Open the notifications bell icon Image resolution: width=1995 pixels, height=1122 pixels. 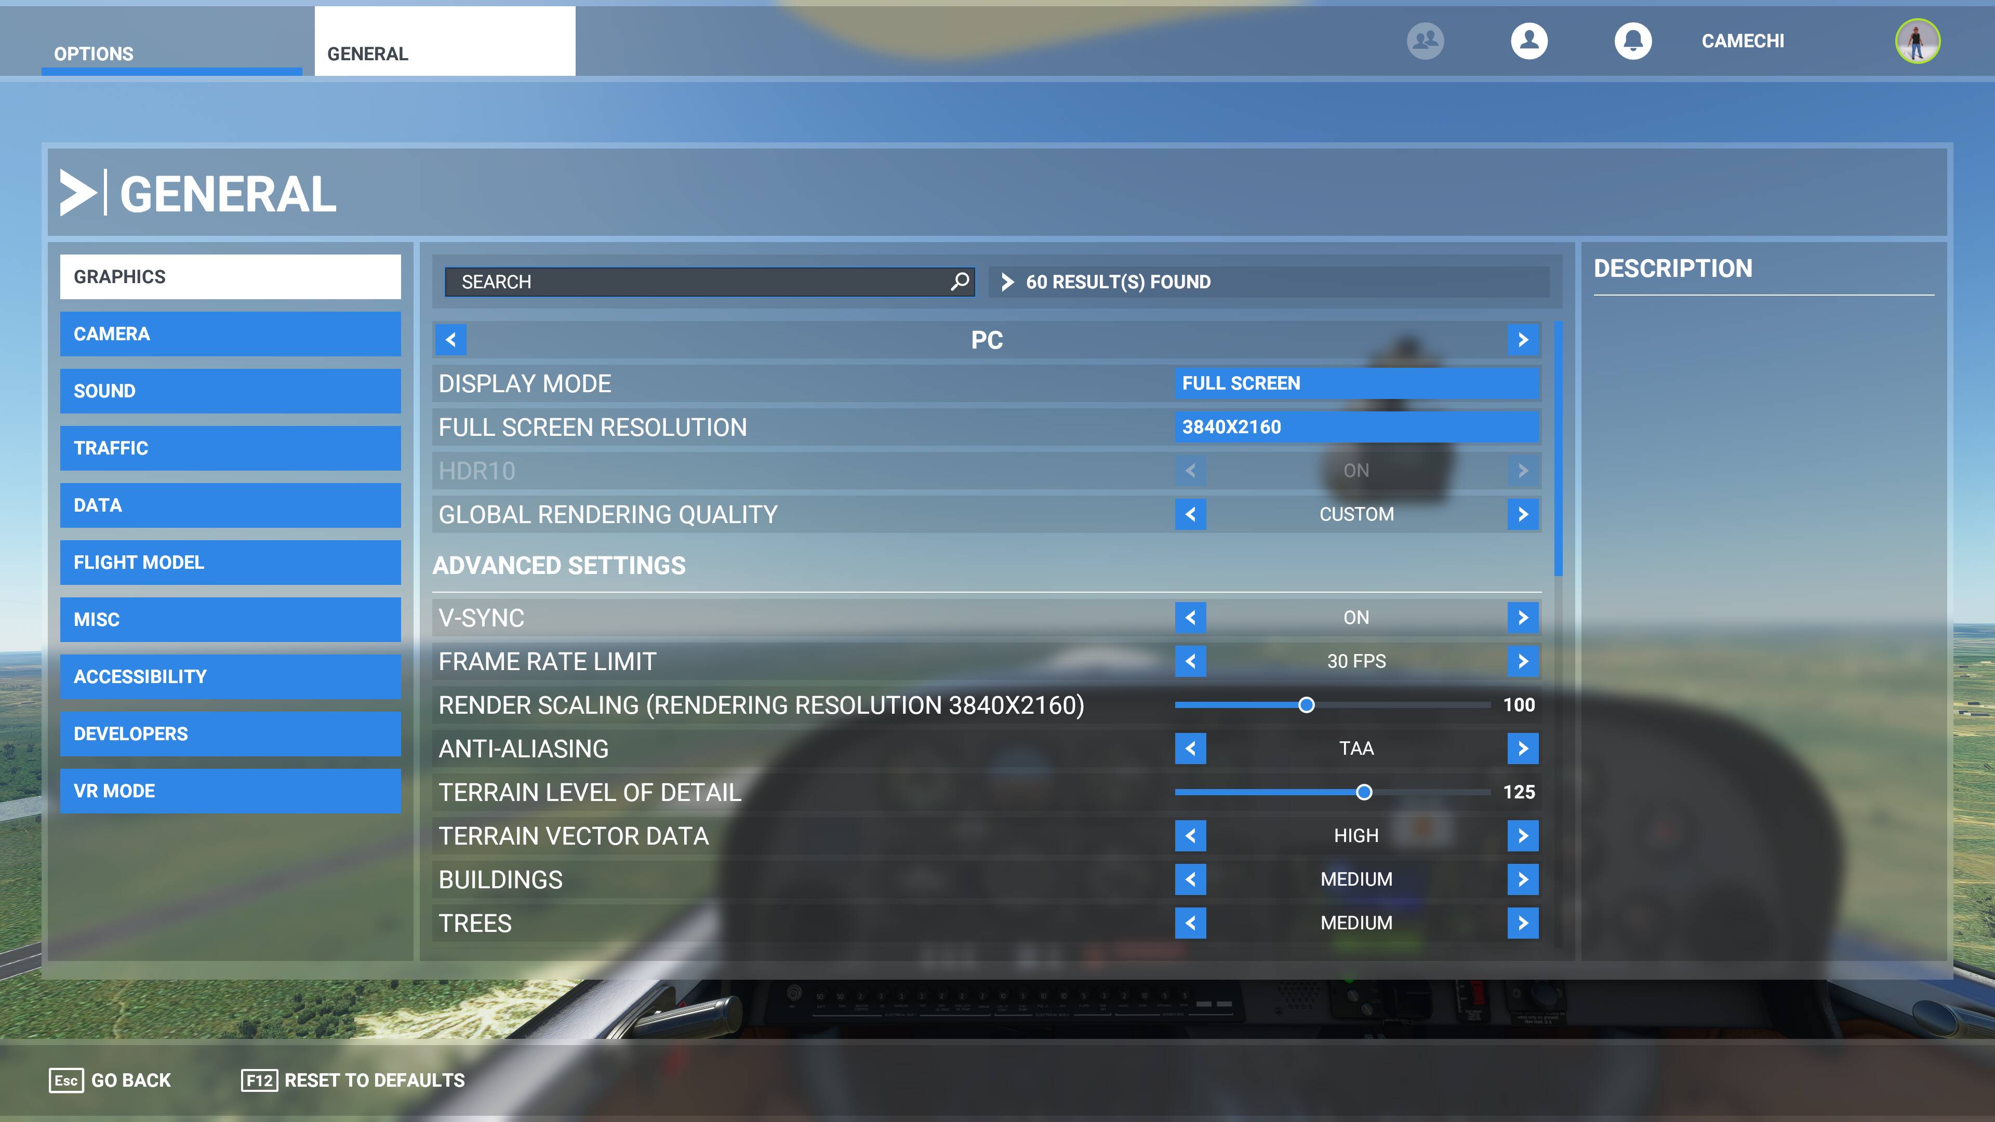point(1632,41)
